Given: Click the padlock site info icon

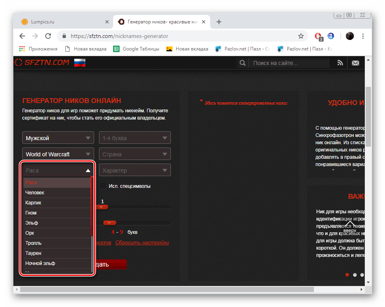Looking at the screenshot, I should pyautogui.click(x=64, y=36).
